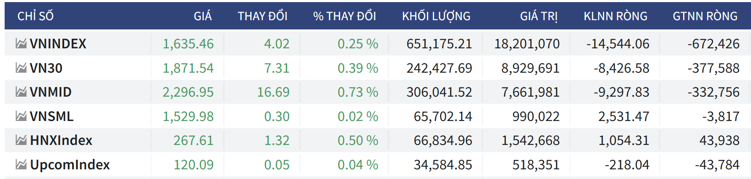Sort by GTNN RÒNG column header

tap(705, 16)
